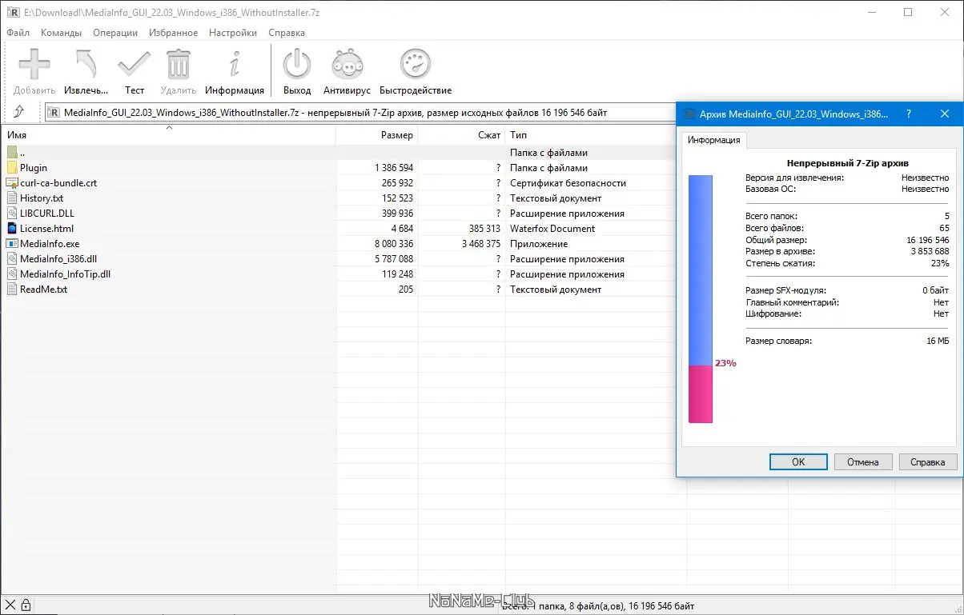The image size is (964, 615).
Task: Select file name ReadMe.txt
Action: tap(43, 290)
